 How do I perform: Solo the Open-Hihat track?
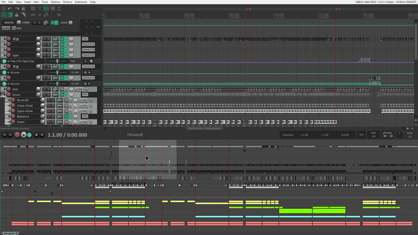53,111
